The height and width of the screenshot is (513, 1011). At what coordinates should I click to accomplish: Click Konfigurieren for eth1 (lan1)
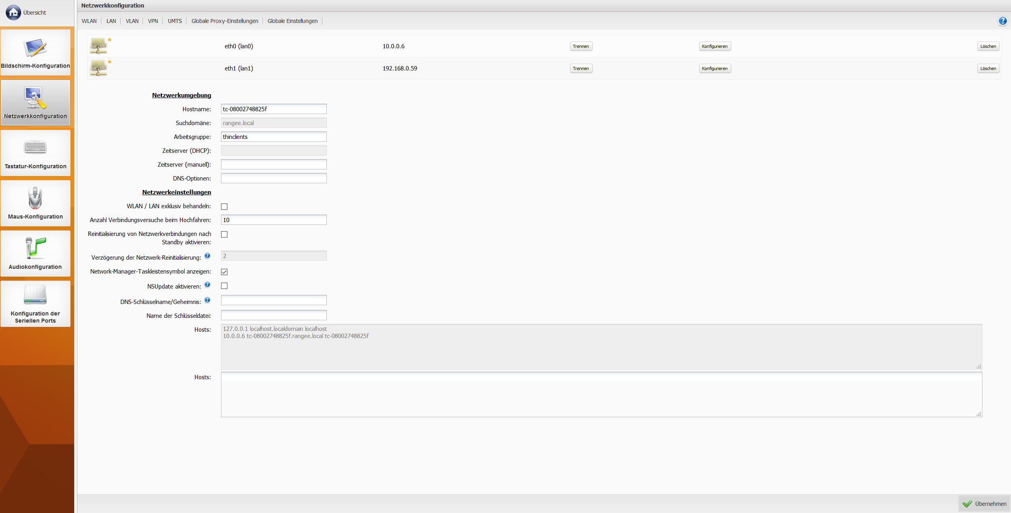tap(715, 68)
